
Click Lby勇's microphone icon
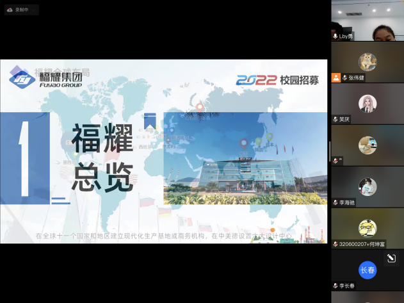tap(335, 37)
